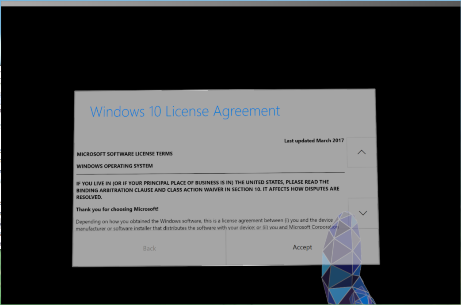Click the arbitration clause paragraph mentioning Section 10
The image size is (461, 305).
tap(208, 190)
